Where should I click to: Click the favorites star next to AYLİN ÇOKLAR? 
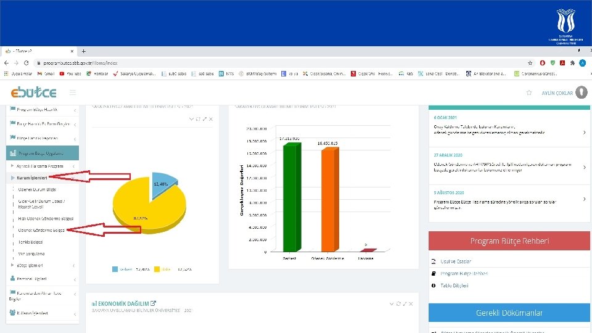(x=529, y=92)
